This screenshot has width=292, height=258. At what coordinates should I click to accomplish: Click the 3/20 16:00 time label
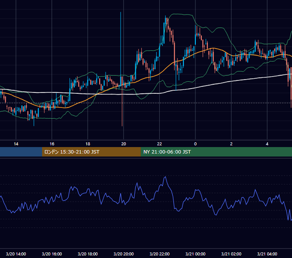pyautogui.click(x=52, y=254)
